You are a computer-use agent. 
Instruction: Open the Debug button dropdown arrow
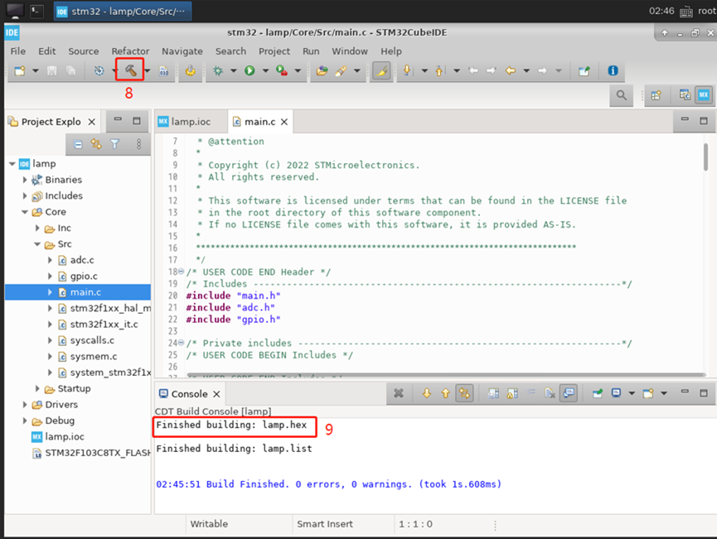[x=233, y=71]
